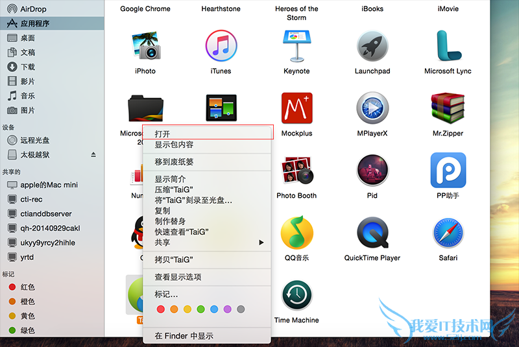Open the iPhoto application icon
519x347 pixels.
tap(145, 45)
